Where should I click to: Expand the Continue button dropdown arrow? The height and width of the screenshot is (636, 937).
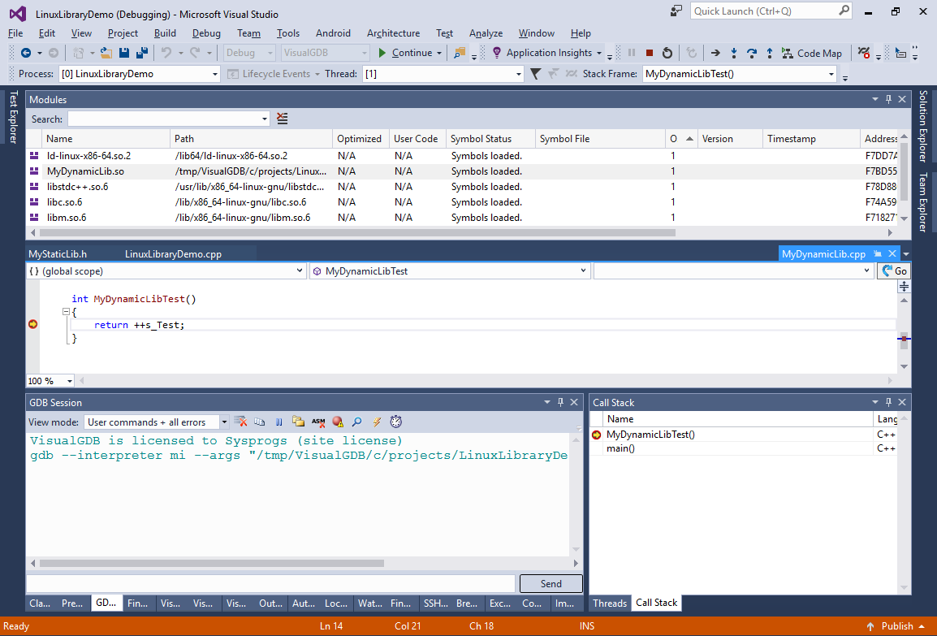point(439,53)
